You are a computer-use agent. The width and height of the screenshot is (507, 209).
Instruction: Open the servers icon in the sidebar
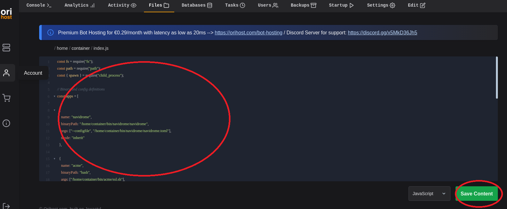(x=6, y=48)
